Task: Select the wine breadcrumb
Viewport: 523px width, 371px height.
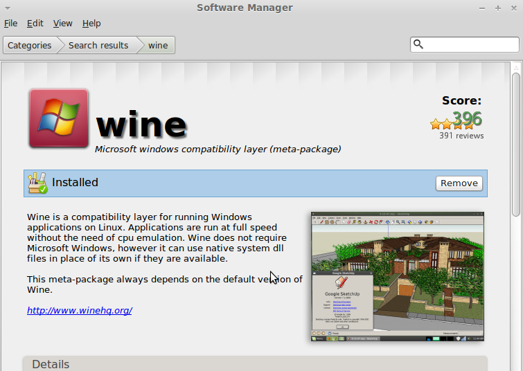Action: [x=158, y=45]
